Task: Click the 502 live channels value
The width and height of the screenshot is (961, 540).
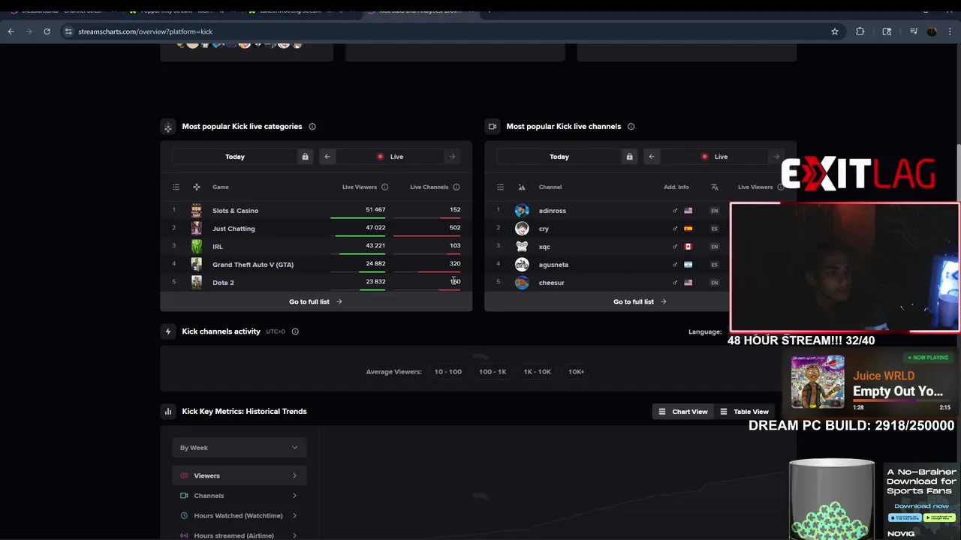Action: (455, 228)
